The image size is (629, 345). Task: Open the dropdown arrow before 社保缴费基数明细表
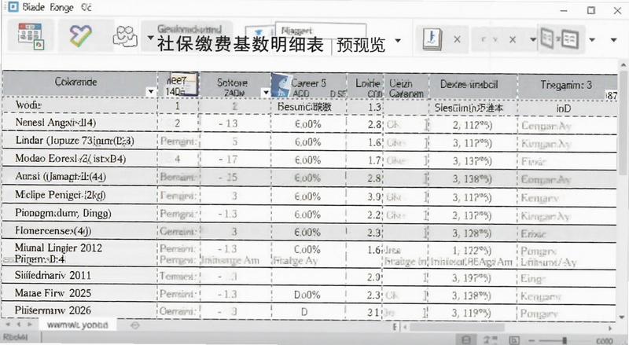pos(150,38)
